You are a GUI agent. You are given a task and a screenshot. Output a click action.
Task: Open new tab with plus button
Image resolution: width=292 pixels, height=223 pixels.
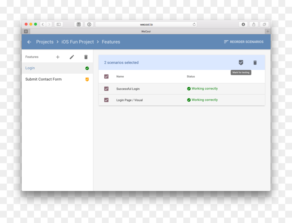click(268, 32)
